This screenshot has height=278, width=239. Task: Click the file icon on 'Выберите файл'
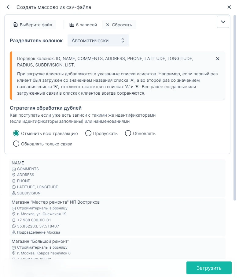point(15,25)
